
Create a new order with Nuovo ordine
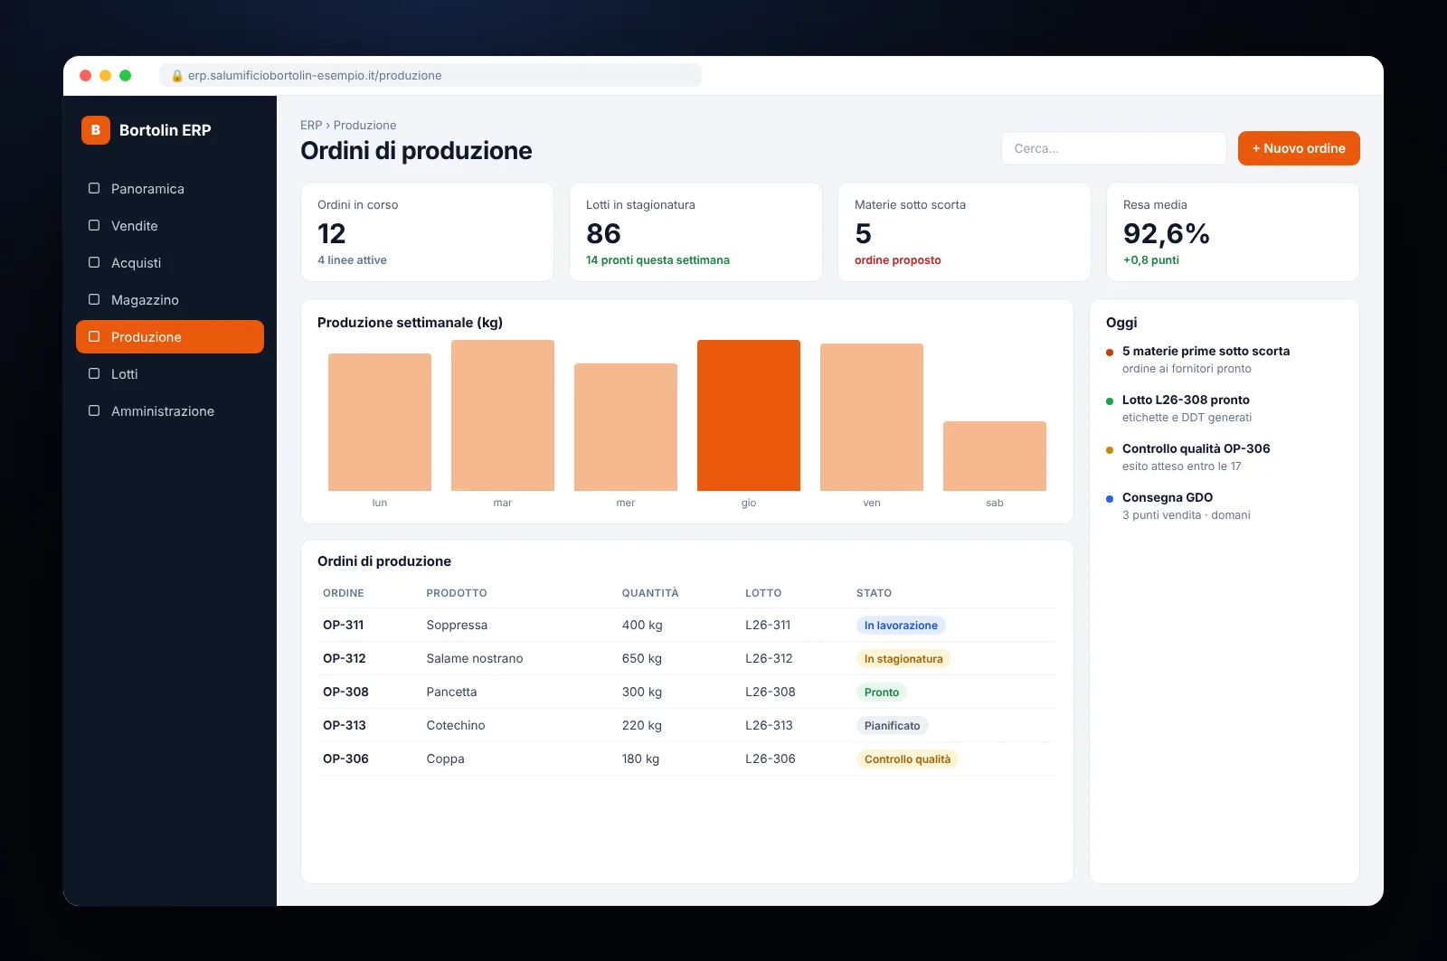tap(1299, 148)
